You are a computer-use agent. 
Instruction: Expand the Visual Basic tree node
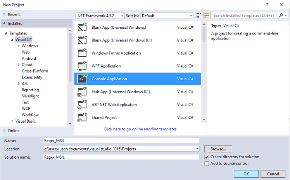[12, 121]
